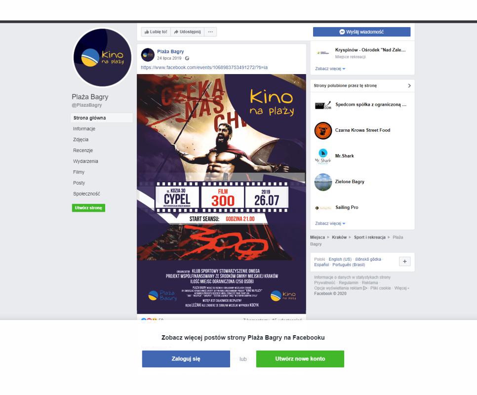Open the Wydarzenia section in sidebar
The height and width of the screenshot is (395, 477).
(85, 161)
